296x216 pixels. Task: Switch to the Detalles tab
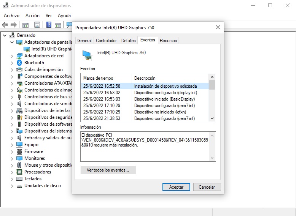pos(128,41)
